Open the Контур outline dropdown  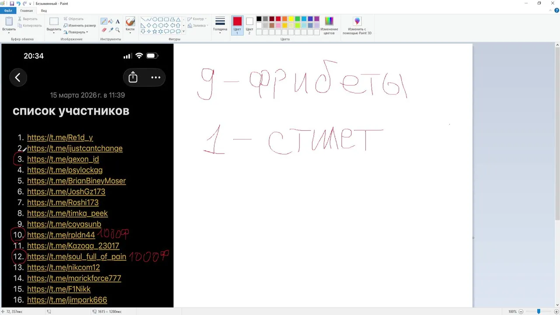click(196, 19)
